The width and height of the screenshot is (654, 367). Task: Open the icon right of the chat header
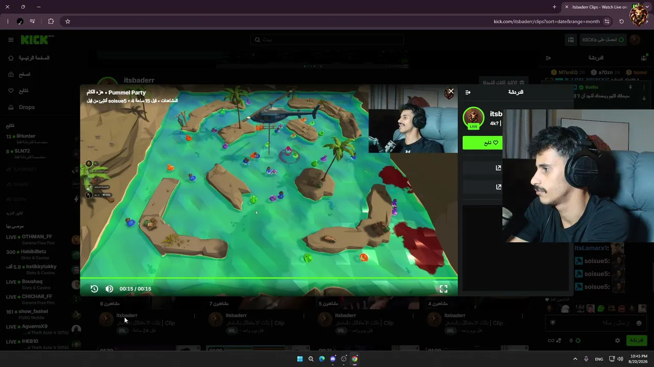(644, 58)
